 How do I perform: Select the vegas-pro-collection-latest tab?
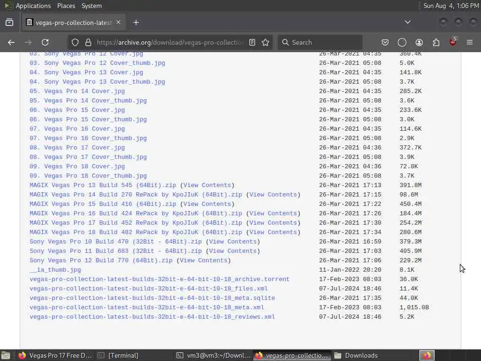tap(74, 23)
